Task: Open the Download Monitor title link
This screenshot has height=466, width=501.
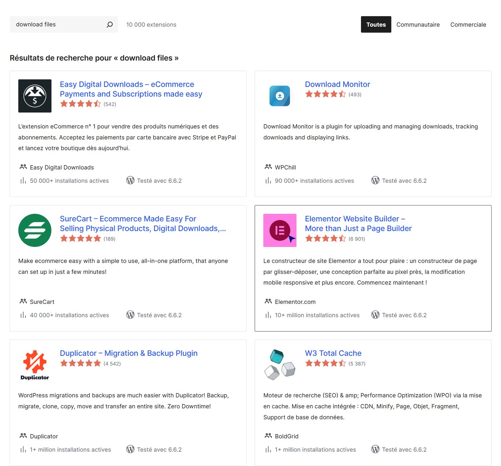Action: (x=337, y=84)
